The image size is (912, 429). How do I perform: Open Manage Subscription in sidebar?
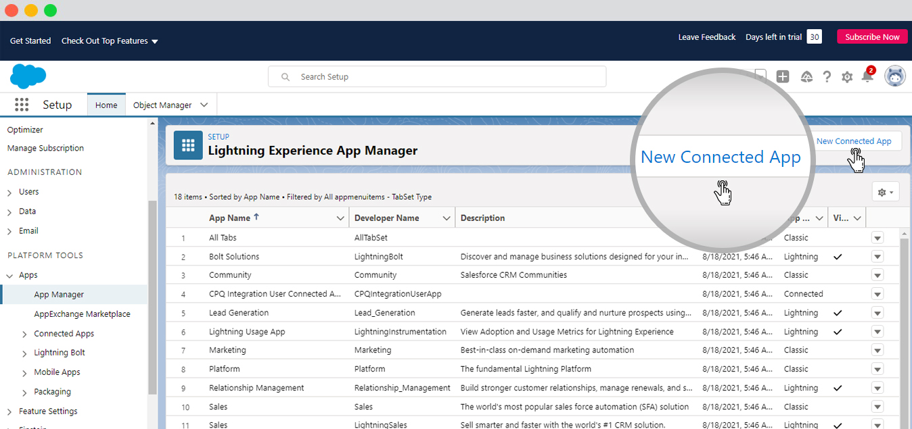coord(45,148)
